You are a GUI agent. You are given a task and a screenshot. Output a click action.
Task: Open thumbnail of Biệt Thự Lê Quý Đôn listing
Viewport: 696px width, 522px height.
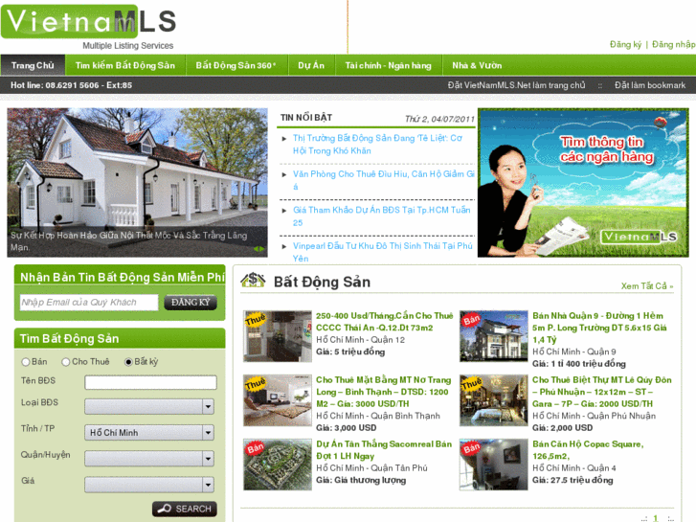click(494, 400)
